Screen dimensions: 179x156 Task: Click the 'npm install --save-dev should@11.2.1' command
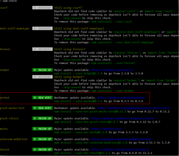point(82,153)
